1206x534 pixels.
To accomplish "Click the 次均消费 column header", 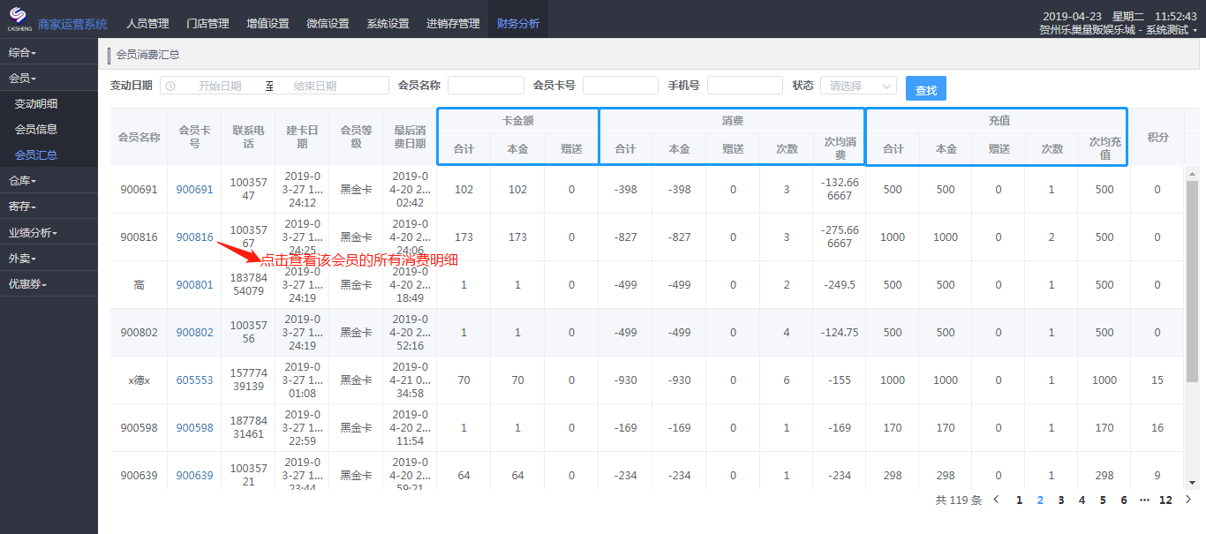I will [840, 149].
